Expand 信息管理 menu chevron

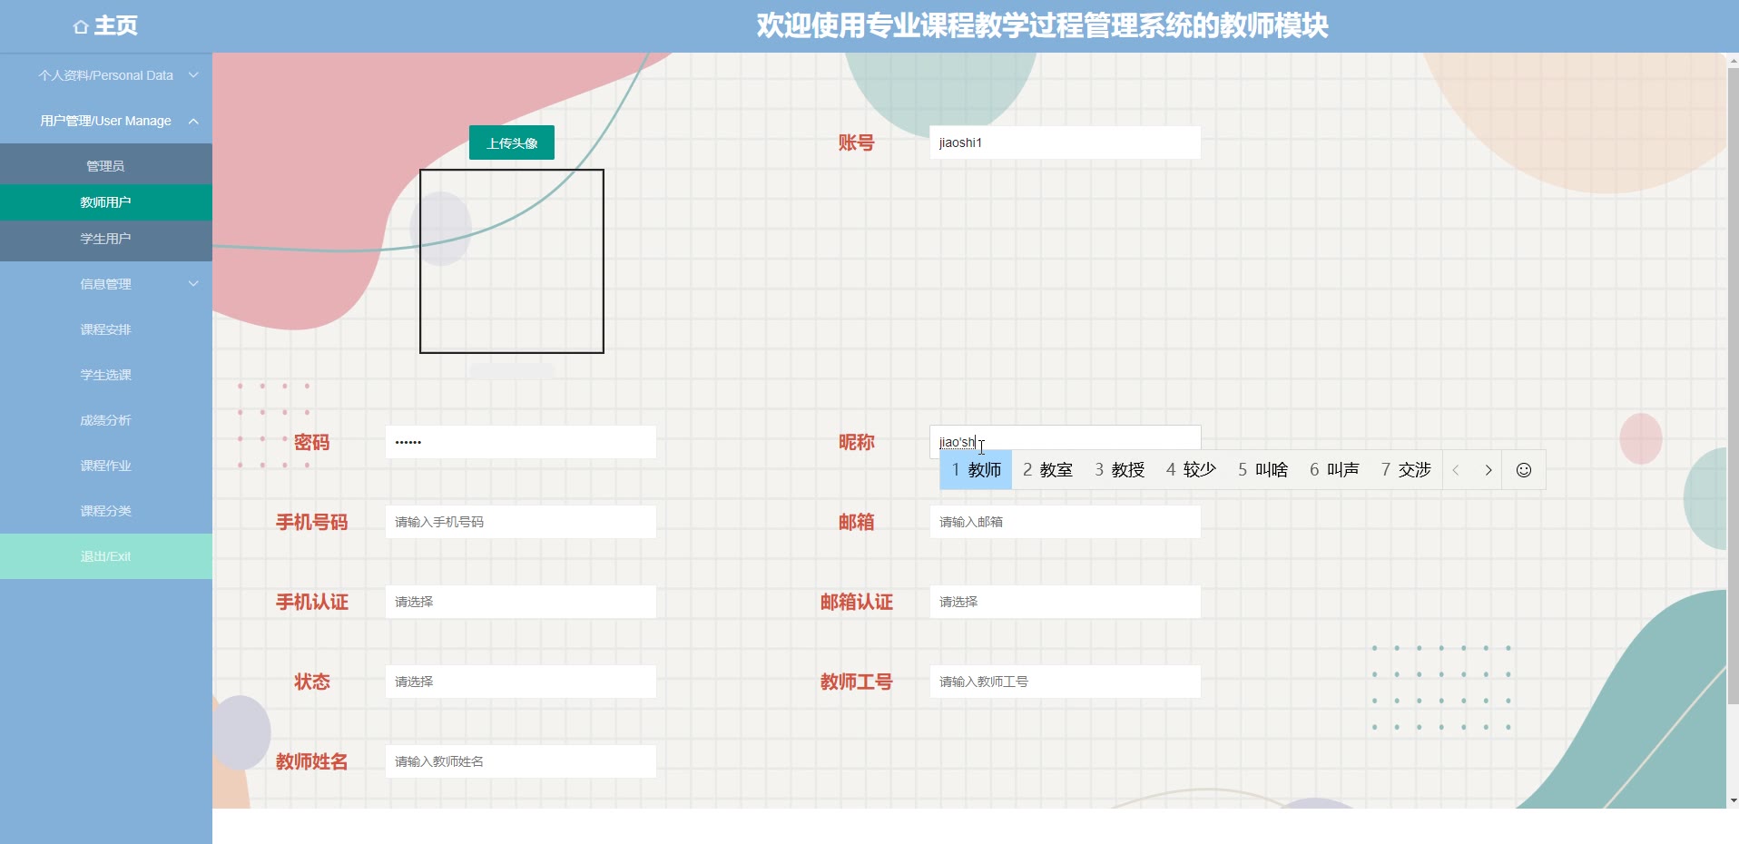click(193, 284)
